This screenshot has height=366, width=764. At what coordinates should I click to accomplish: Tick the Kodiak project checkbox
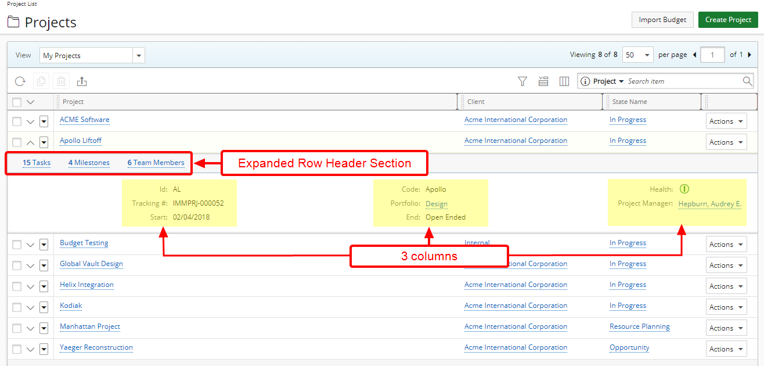coord(17,307)
